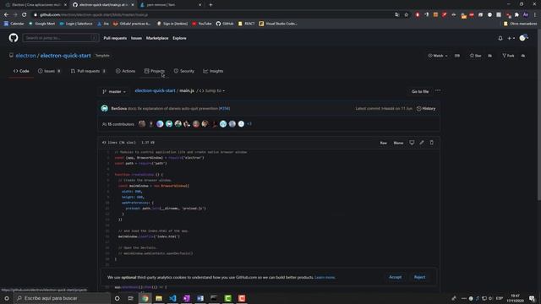The width and height of the screenshot is (541, 304).
Task: Open the Projects tab
Action: (x=155, y=71)
